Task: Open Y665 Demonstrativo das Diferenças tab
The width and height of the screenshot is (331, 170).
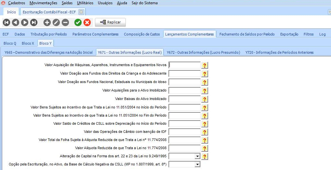Action: (x=48, y=52)
